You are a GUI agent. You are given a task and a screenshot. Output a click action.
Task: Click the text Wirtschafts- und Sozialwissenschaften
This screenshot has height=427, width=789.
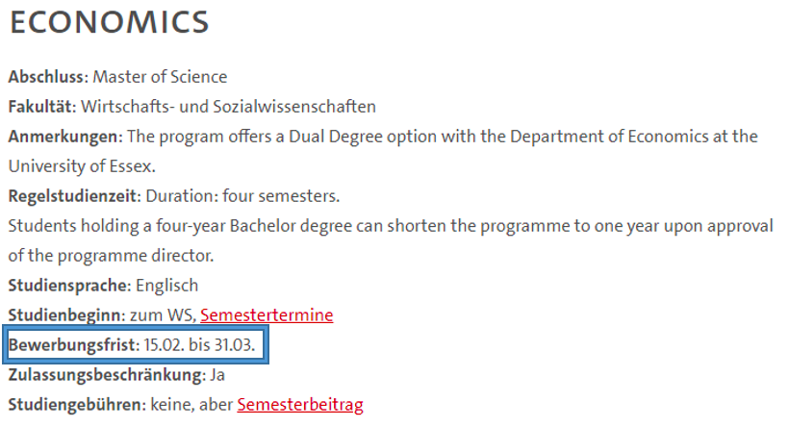[228, 107]
